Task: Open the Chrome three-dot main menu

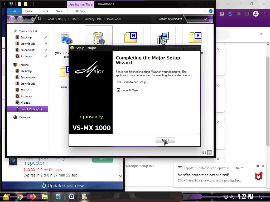Action: pos(264,14)
